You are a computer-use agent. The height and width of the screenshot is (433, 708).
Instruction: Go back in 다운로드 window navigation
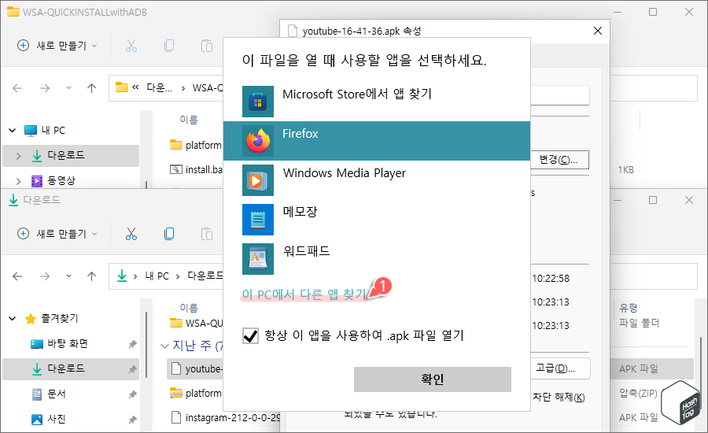pyautogui.click(x=17, y=276)
